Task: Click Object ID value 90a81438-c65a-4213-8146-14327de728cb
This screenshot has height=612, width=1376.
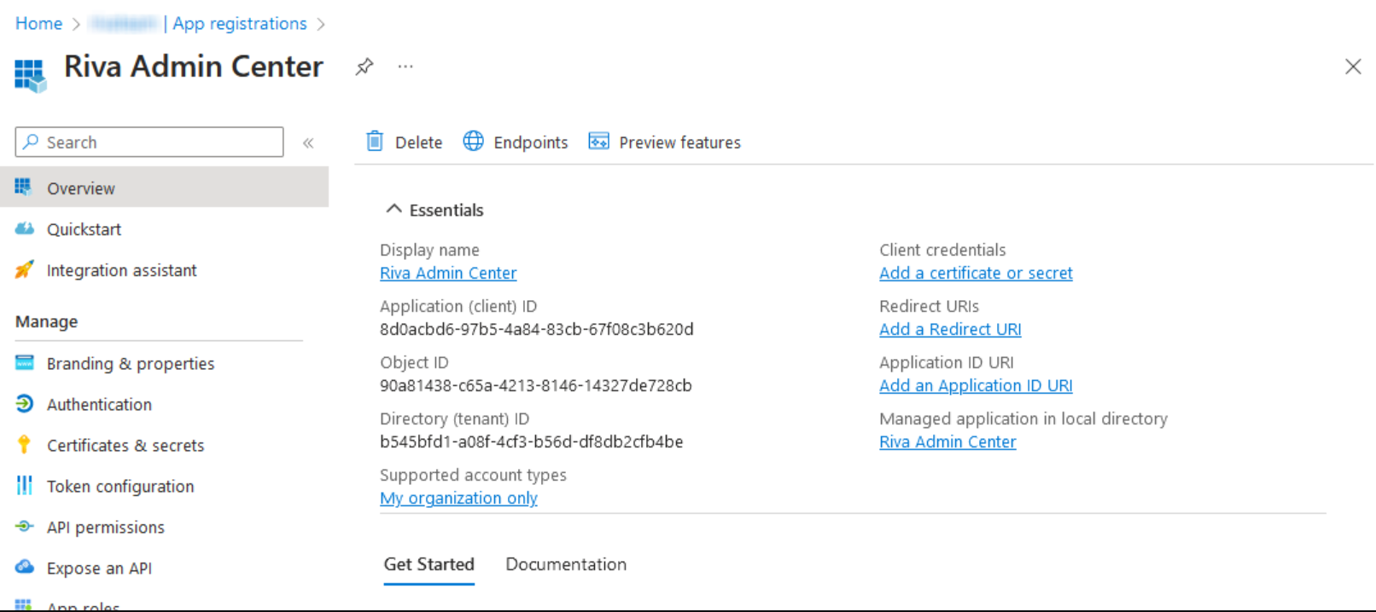Action: 535,385
